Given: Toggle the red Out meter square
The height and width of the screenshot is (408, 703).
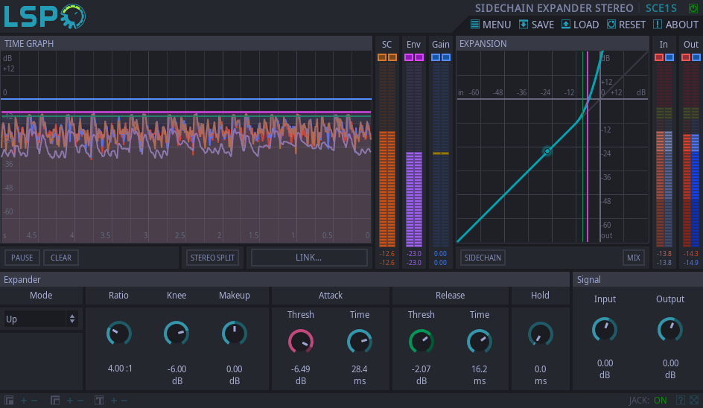Looking at the screenshot, I should click(x=686, y=57).
